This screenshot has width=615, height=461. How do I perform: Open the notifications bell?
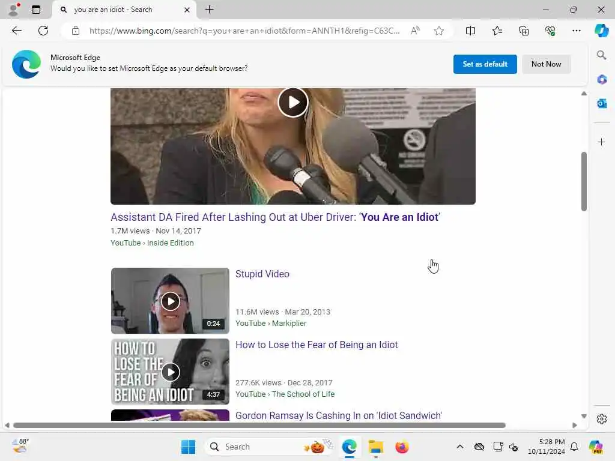tap(574, 447)
